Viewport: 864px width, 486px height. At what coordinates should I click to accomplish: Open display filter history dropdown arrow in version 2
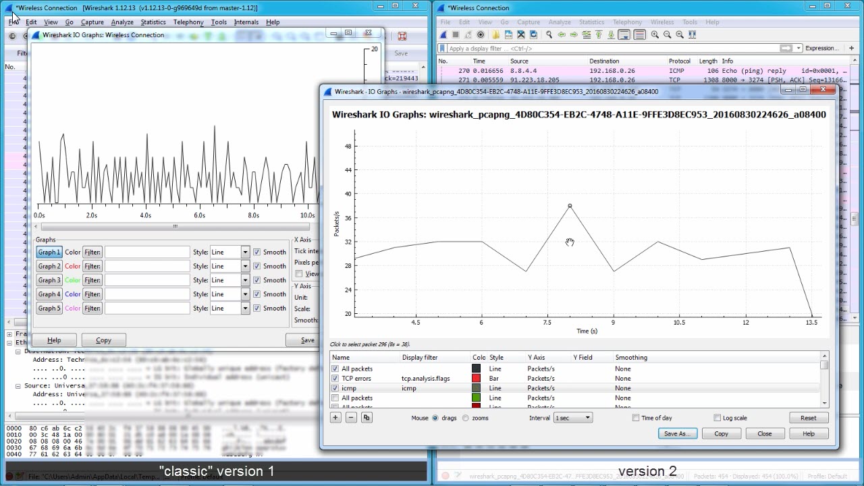tap(799, 49)
